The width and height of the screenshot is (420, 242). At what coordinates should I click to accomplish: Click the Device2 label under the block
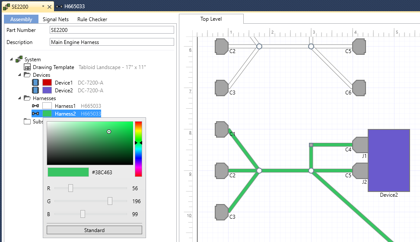click(x=388, y=195)
